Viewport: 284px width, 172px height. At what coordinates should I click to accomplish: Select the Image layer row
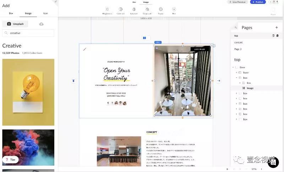(x=256, y=88)
